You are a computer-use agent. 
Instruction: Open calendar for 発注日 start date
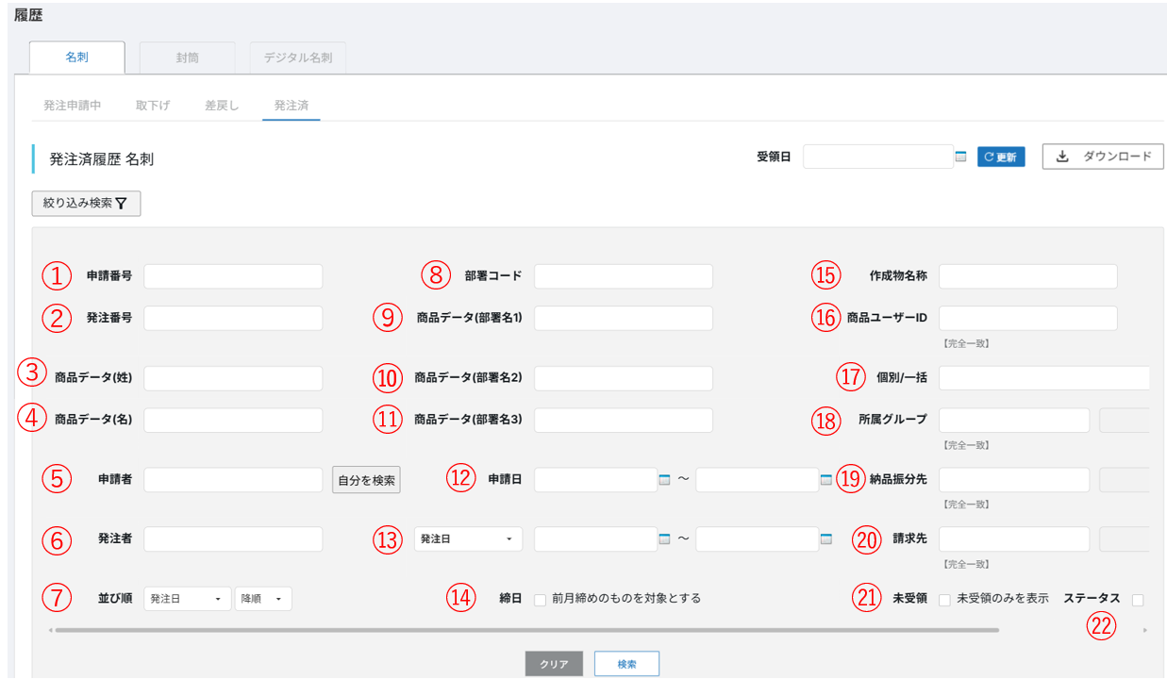point(663,539)
